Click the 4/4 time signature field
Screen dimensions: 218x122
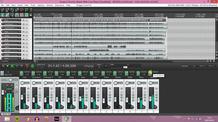pos(106,66)
